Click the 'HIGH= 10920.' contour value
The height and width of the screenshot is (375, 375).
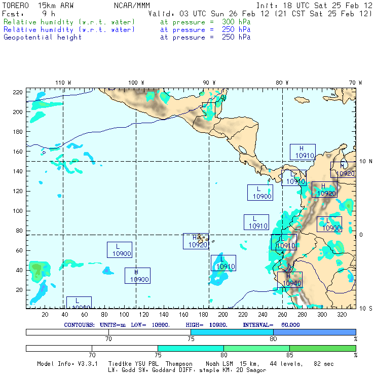(x=206, y=325)
